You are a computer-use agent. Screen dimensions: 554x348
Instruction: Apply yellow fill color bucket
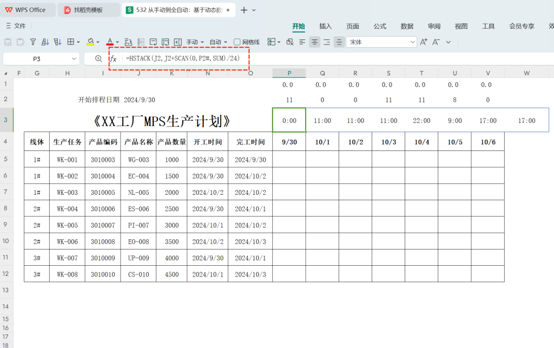(x=90, y=42)
